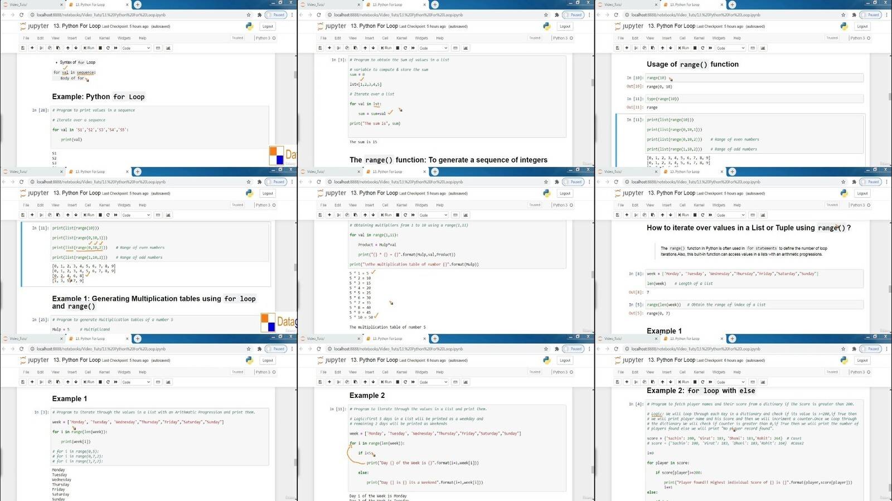Open Code dropdown in "Usage of range() function" window
This screenshot has width=892, height=501.
click(x=730, y=48)
